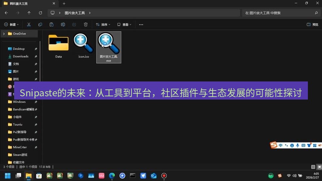Open the Sort (排序) dropdown
Viewport: 322px width, 181px height.
103,25
